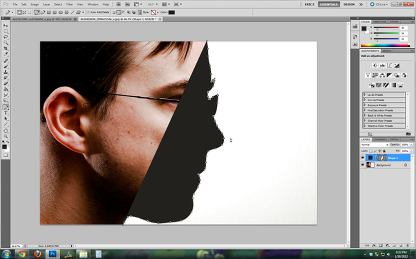
Task: Select the Path Selection tool
Action: pyautogui.click(x=5, y=119)
